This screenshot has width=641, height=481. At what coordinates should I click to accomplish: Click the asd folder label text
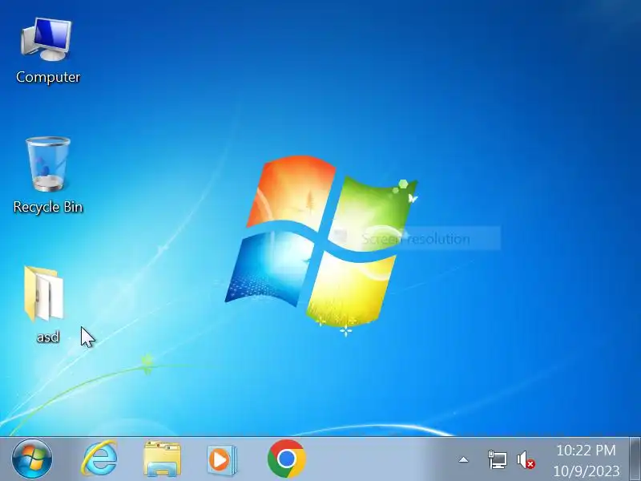tap(48, 337)
